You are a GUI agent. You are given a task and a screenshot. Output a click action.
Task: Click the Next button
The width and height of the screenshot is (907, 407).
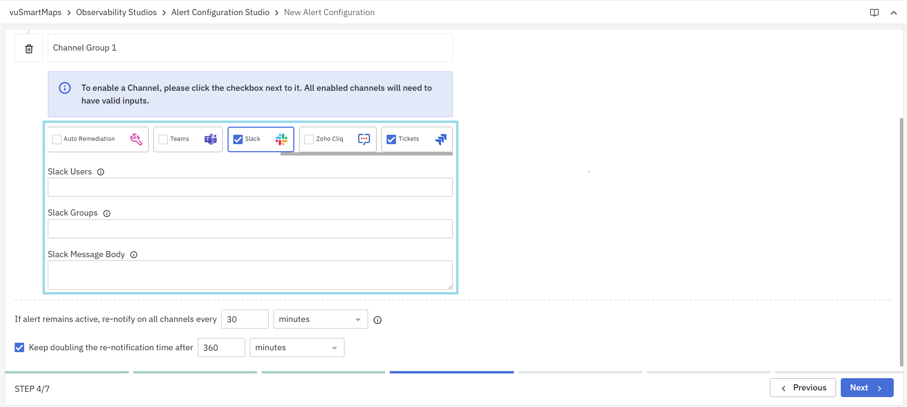pos(866,388)
